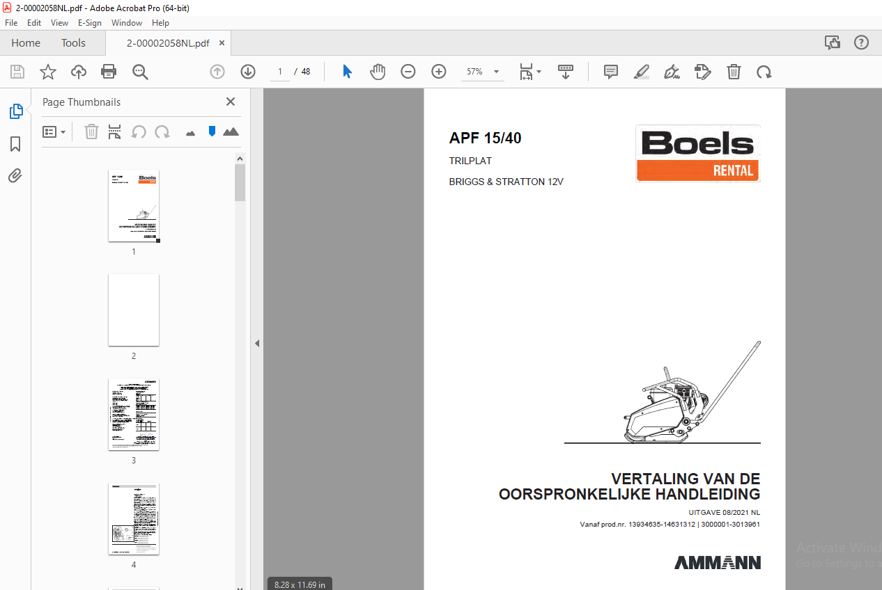
Task: Click the BRIGGS & STRATTON 12V text
Action: (506, 182)
